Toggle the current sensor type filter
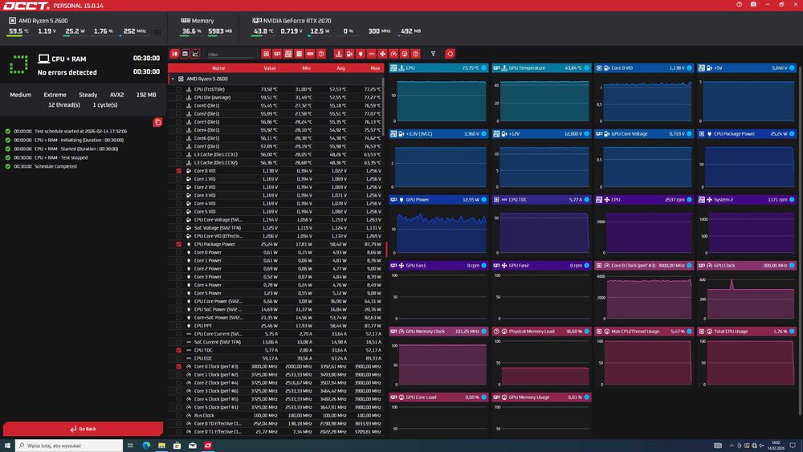Image resolution: width=803 pixels, height=452 pixels. pos(371,54)
